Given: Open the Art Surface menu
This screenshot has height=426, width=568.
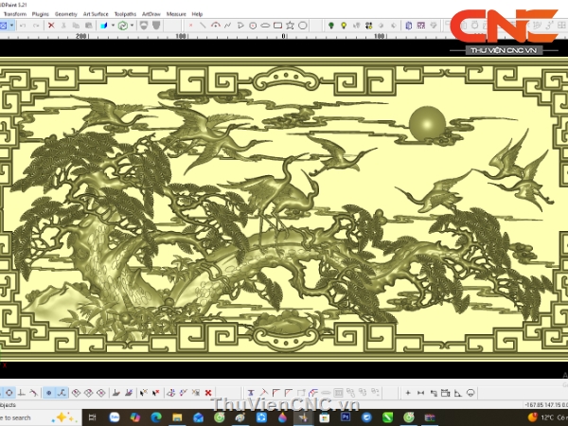Looking at the screenshot, I should pyautogui.click(x=96, y=14).
